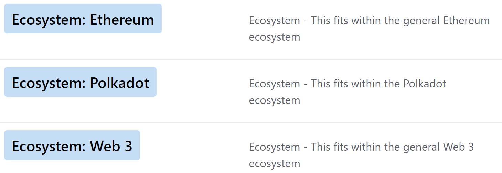Click the divider line below the Ethereum row

(x=251, y=60)
